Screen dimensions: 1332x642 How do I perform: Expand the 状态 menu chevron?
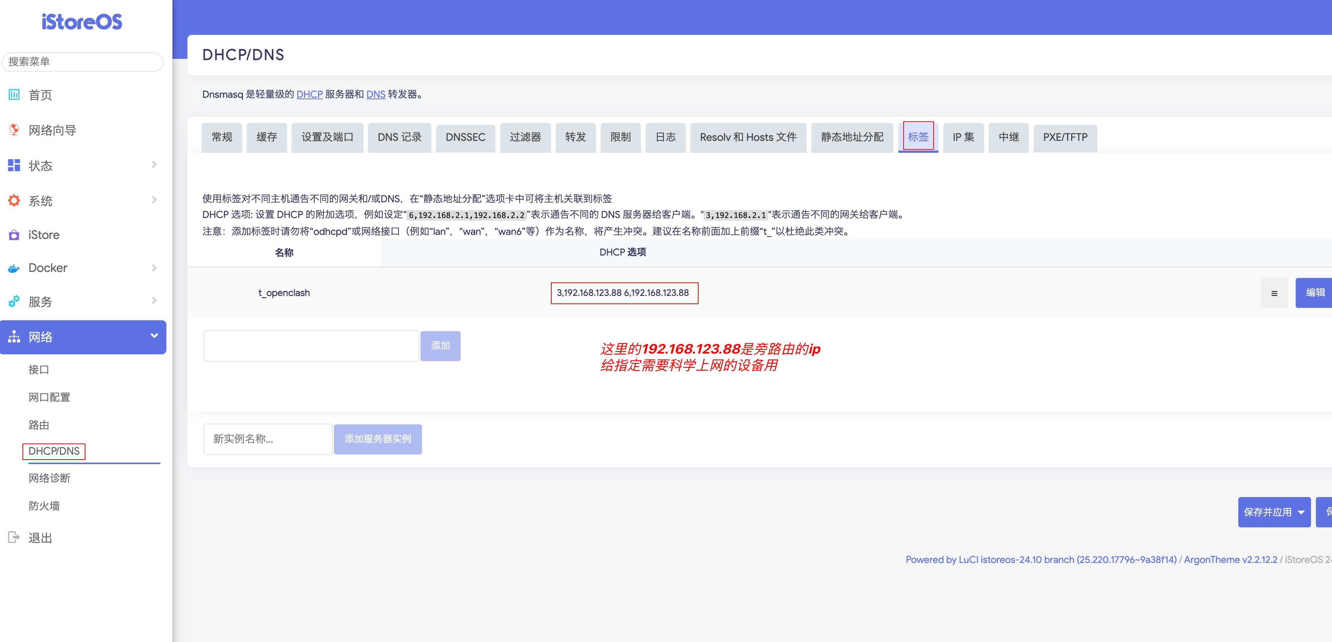tap(154, 165)
